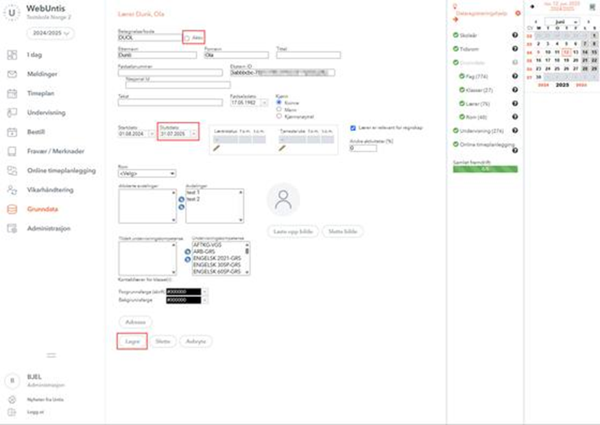Click the Timeplan calendar icon
This screenshot has width=600, height=425.
(x=12, y=93)
